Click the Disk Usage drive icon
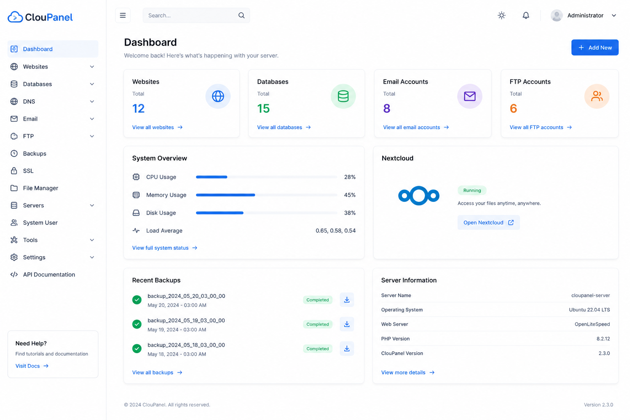This screenshot has width=630, height=420. [136, 213]
